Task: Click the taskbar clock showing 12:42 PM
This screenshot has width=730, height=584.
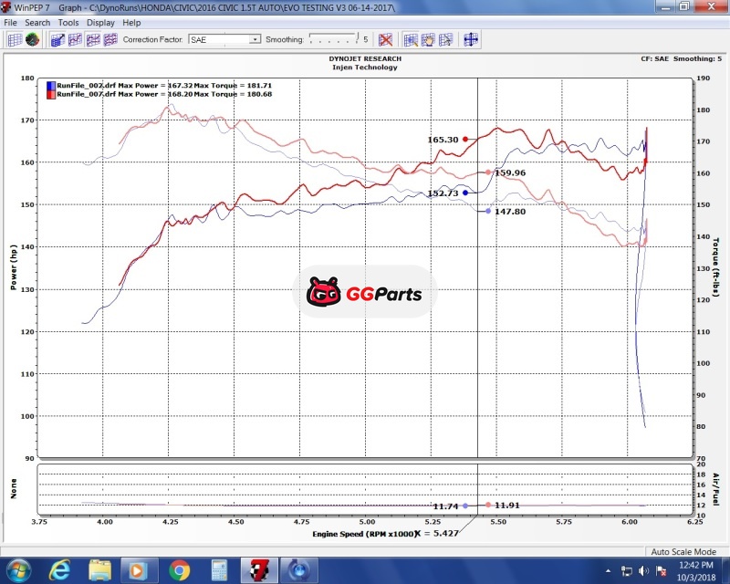Action: [x=697, y=570]
